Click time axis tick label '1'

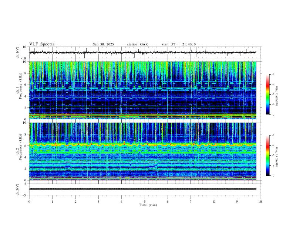pyautogui.click(x=52, y=202)
